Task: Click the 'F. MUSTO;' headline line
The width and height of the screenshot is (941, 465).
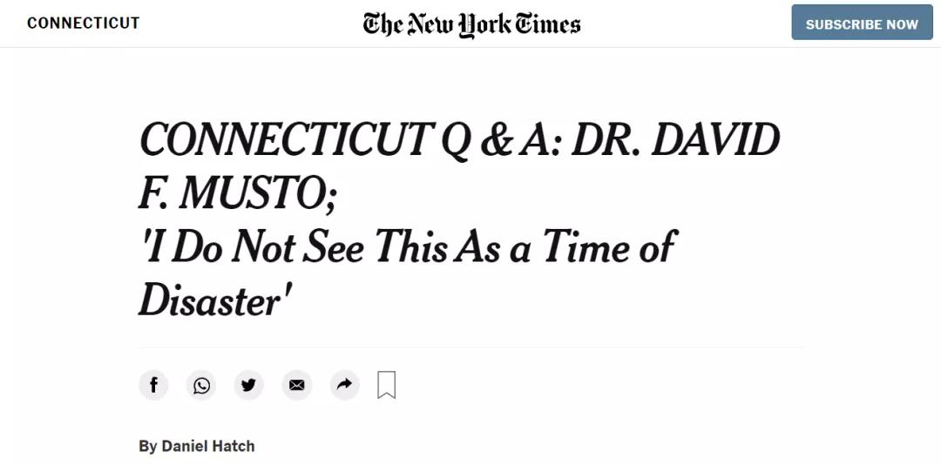Action: click(x=237, y=193)
